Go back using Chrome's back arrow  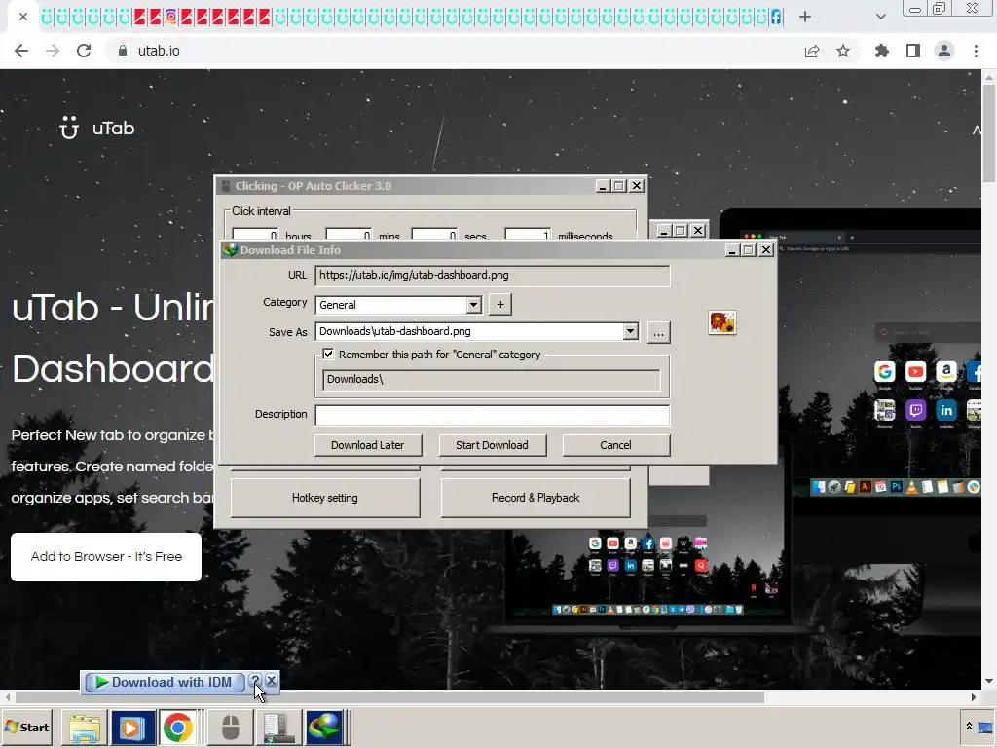[x=21, y=51]
